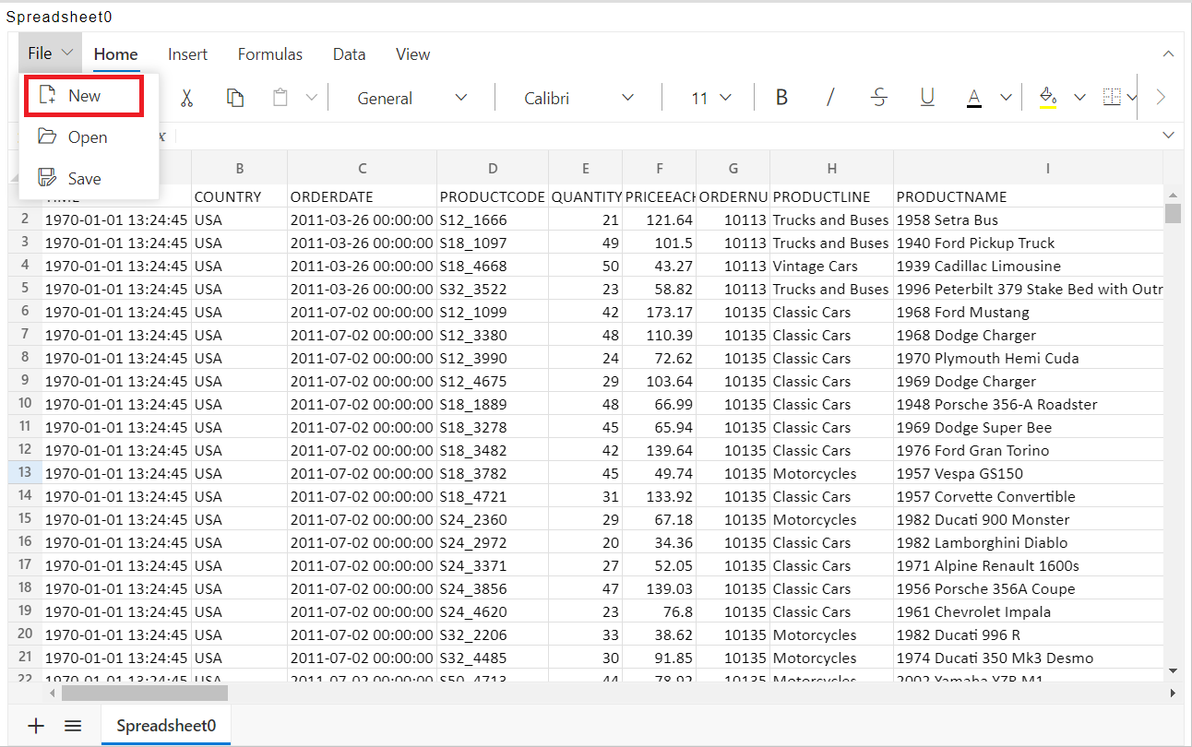Click the COUNTRY header cell

[x=240, y=196]
